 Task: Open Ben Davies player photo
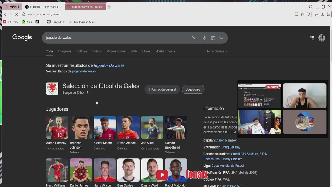click(128, 170)
